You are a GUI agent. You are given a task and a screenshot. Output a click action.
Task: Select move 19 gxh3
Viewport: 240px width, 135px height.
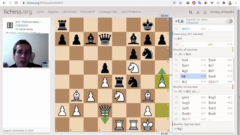click(193, 97)
